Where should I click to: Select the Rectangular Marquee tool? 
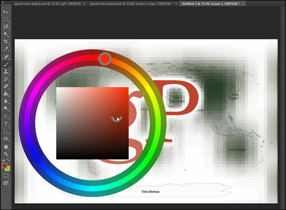tap(6, 20)
